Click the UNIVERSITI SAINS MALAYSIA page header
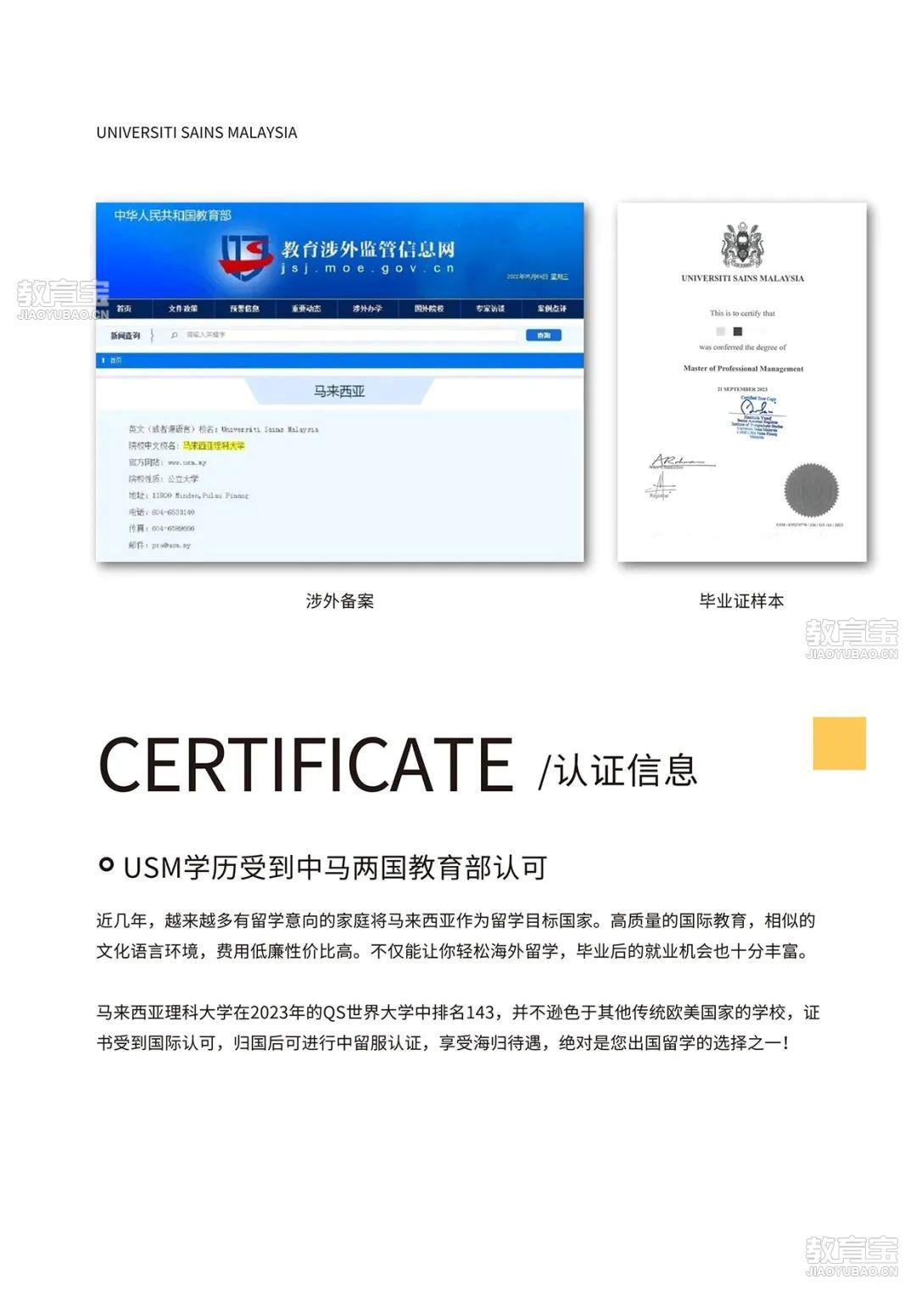This screenshot has width=916, height=1296. point(197,132)
